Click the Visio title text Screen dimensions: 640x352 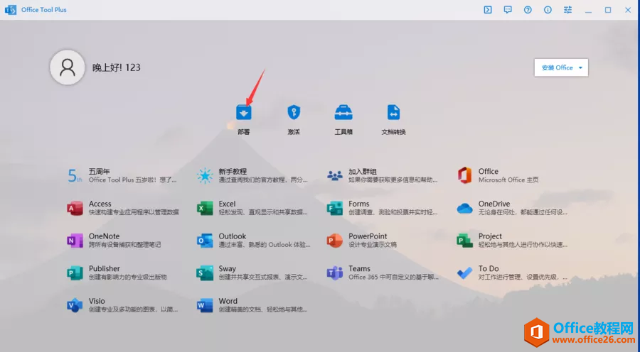97,301
